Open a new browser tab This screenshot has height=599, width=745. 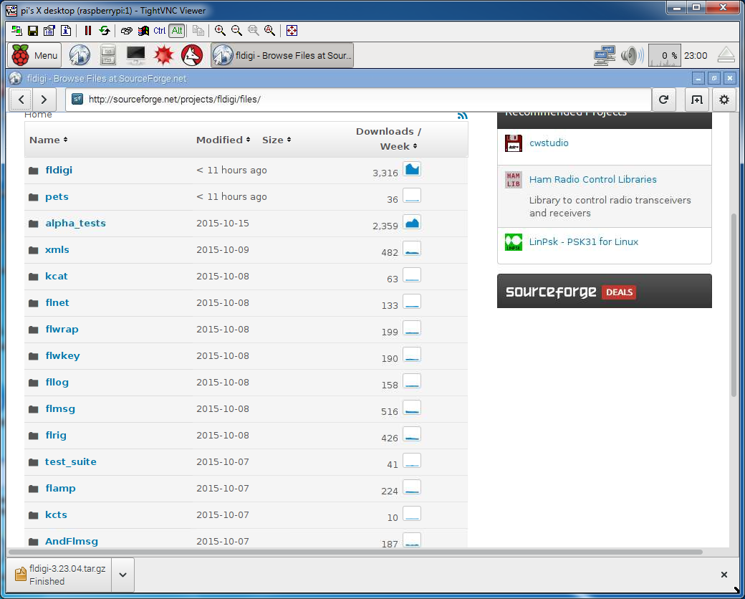tap(696, 100)
